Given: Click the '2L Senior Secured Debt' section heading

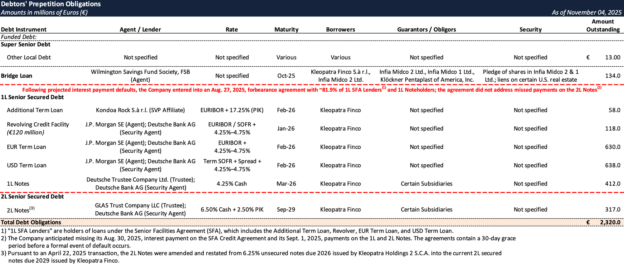Looking at the screenshot, I should tap(32, 196).
